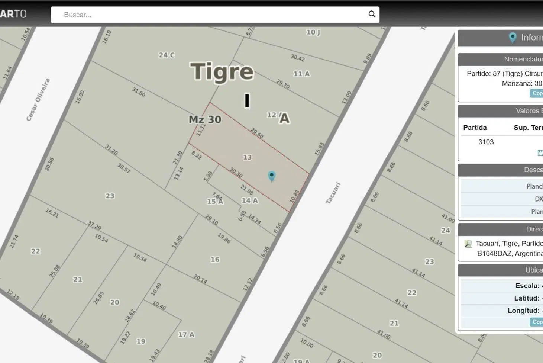Select parcel 10 J on the map

(313, 32)
